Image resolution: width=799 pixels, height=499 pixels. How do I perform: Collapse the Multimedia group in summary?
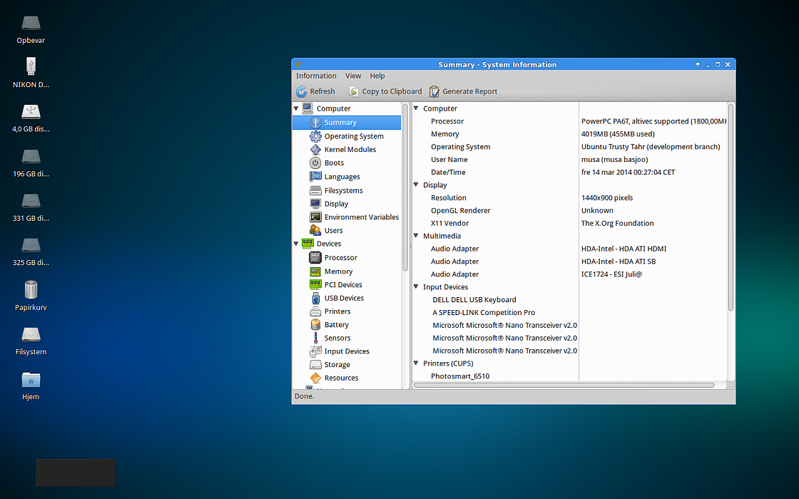(x=417, y=236)
